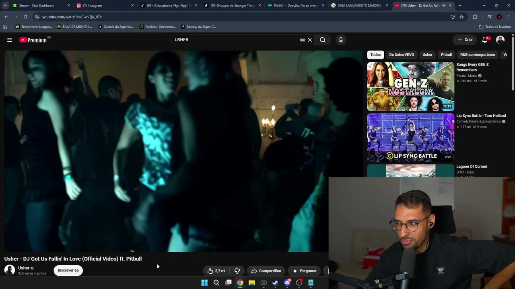Open the YouTube guide hamburger menu
The image size is (515, 289).
click(x=10, y=40)
